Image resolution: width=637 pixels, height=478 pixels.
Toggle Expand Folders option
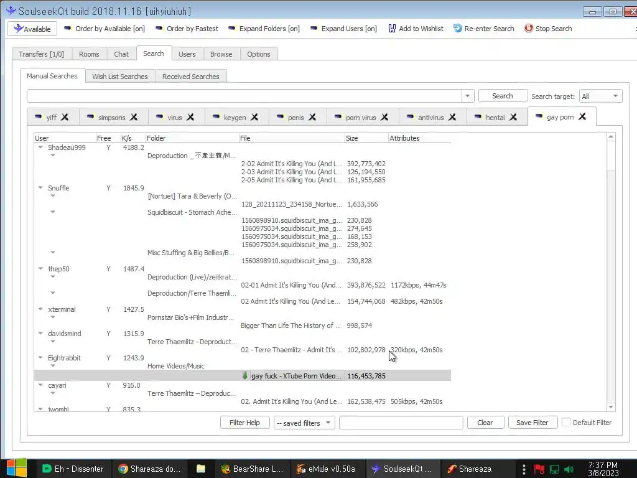coord(264,29)
